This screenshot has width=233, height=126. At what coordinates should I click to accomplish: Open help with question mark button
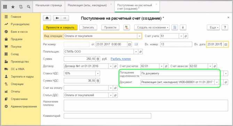click(x=225, y=27)
